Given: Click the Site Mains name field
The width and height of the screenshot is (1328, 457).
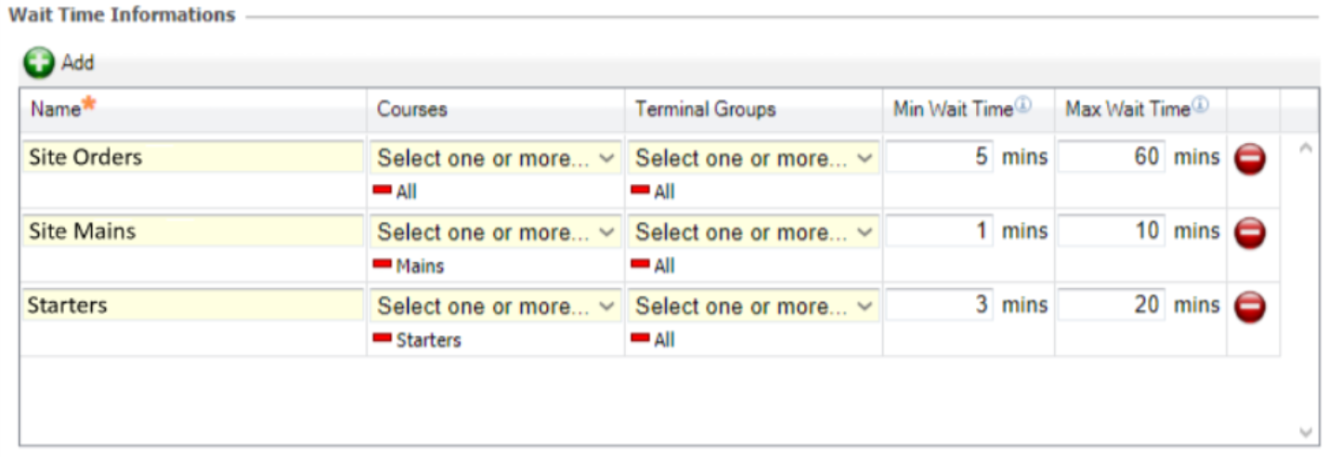Looking at the screenshot, I should (x=193, y=231).
